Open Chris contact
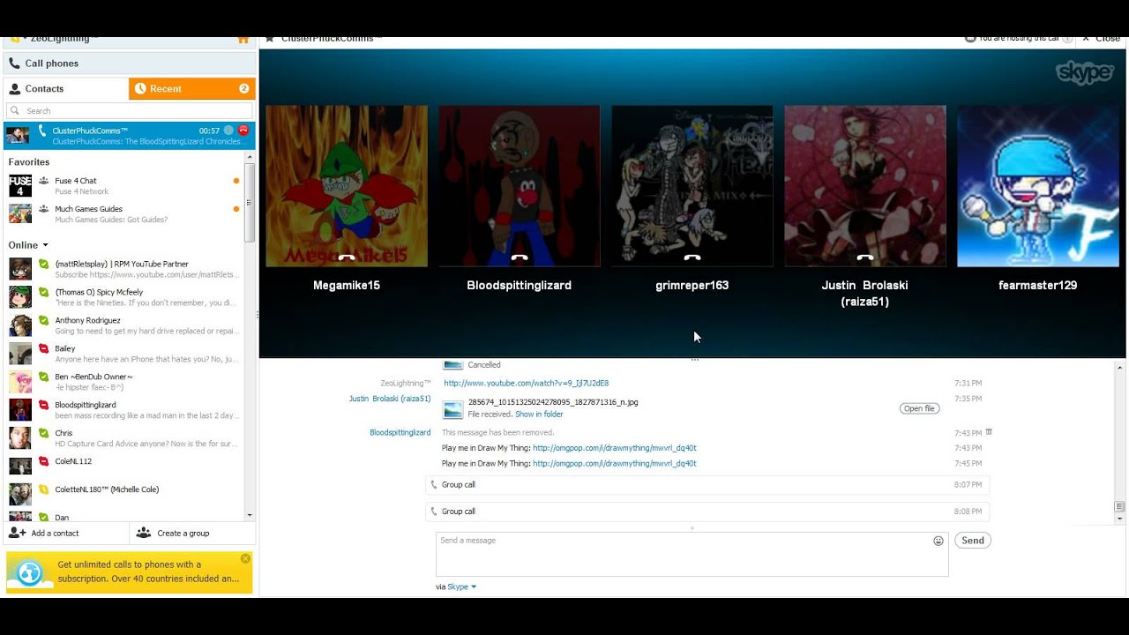 (x=123, y=438)
